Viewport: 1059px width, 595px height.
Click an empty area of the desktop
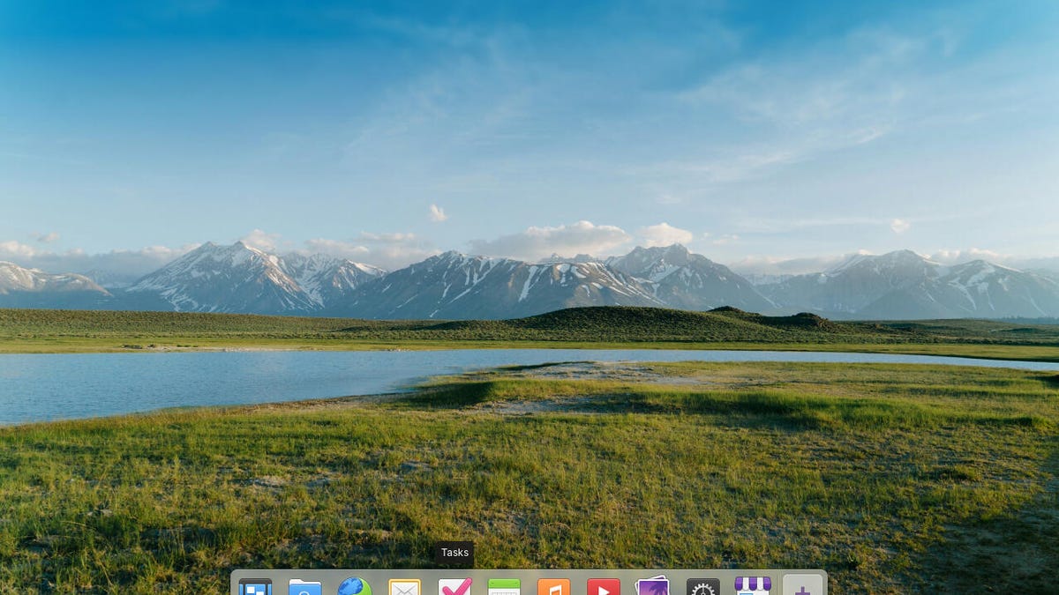(x=529, y=264)
